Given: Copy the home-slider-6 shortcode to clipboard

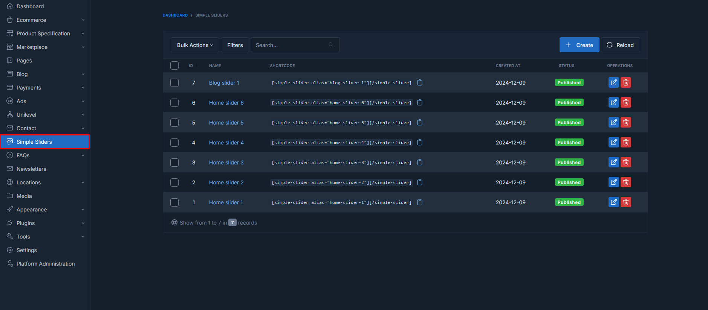Looking at the screenshot, I should [420, 102].
